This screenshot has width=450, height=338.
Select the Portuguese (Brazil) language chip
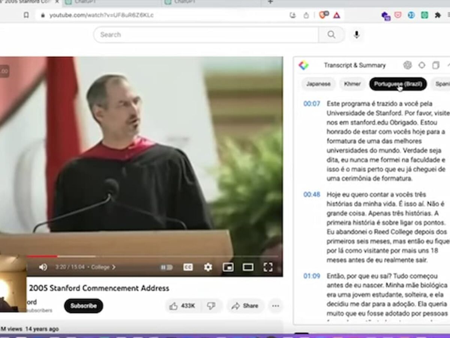(x=398, y=84)
